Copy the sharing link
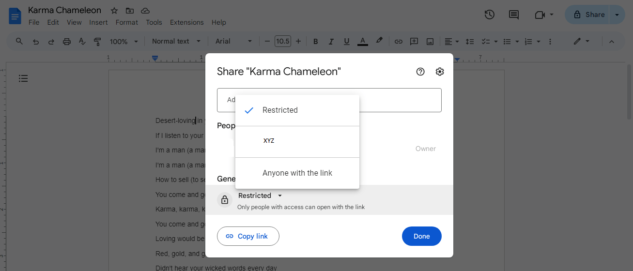 (248, 236)
